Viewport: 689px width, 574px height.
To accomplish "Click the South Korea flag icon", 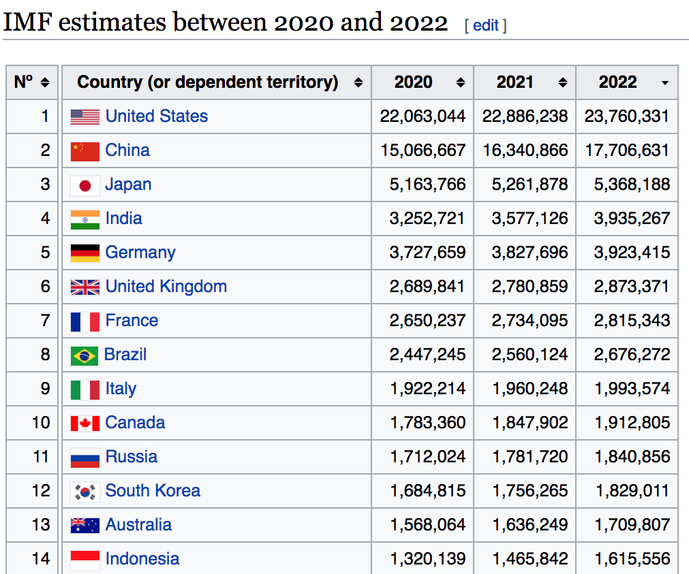I will pos(85,492).
